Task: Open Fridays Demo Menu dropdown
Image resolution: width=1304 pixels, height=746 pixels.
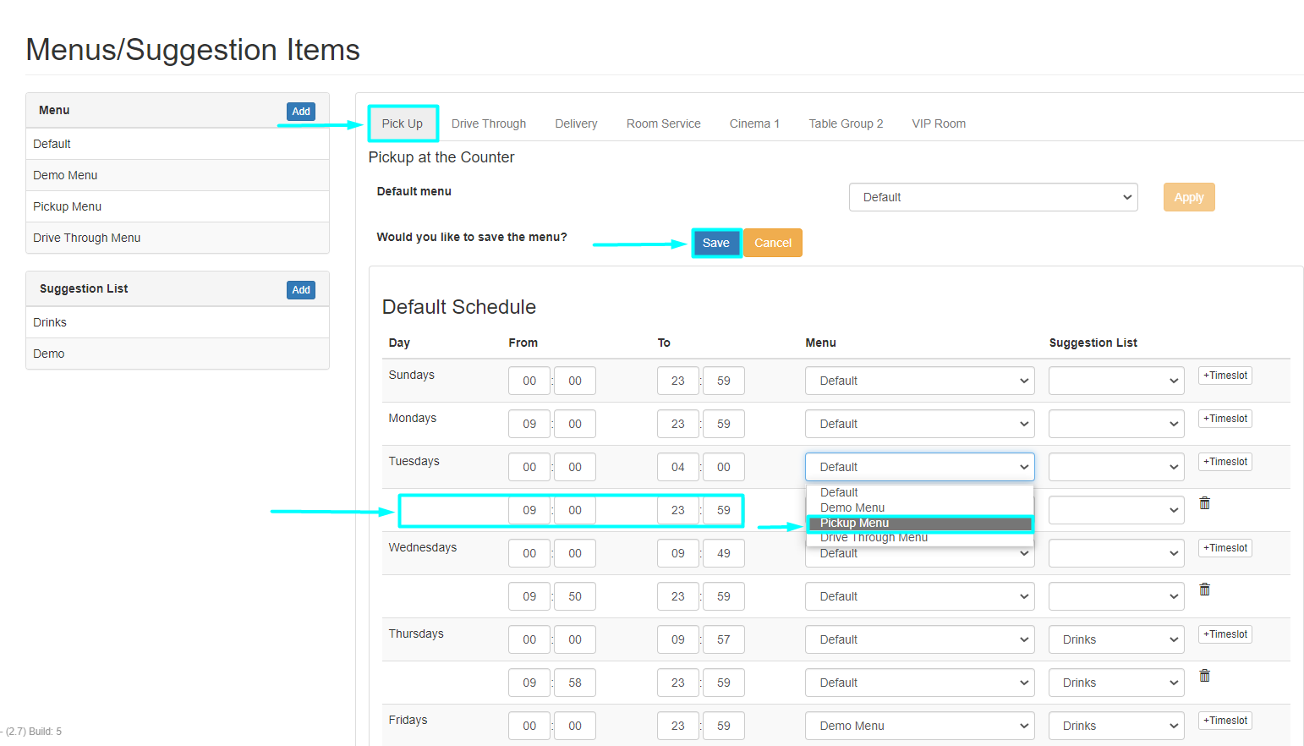Action: tap(920, 726)
